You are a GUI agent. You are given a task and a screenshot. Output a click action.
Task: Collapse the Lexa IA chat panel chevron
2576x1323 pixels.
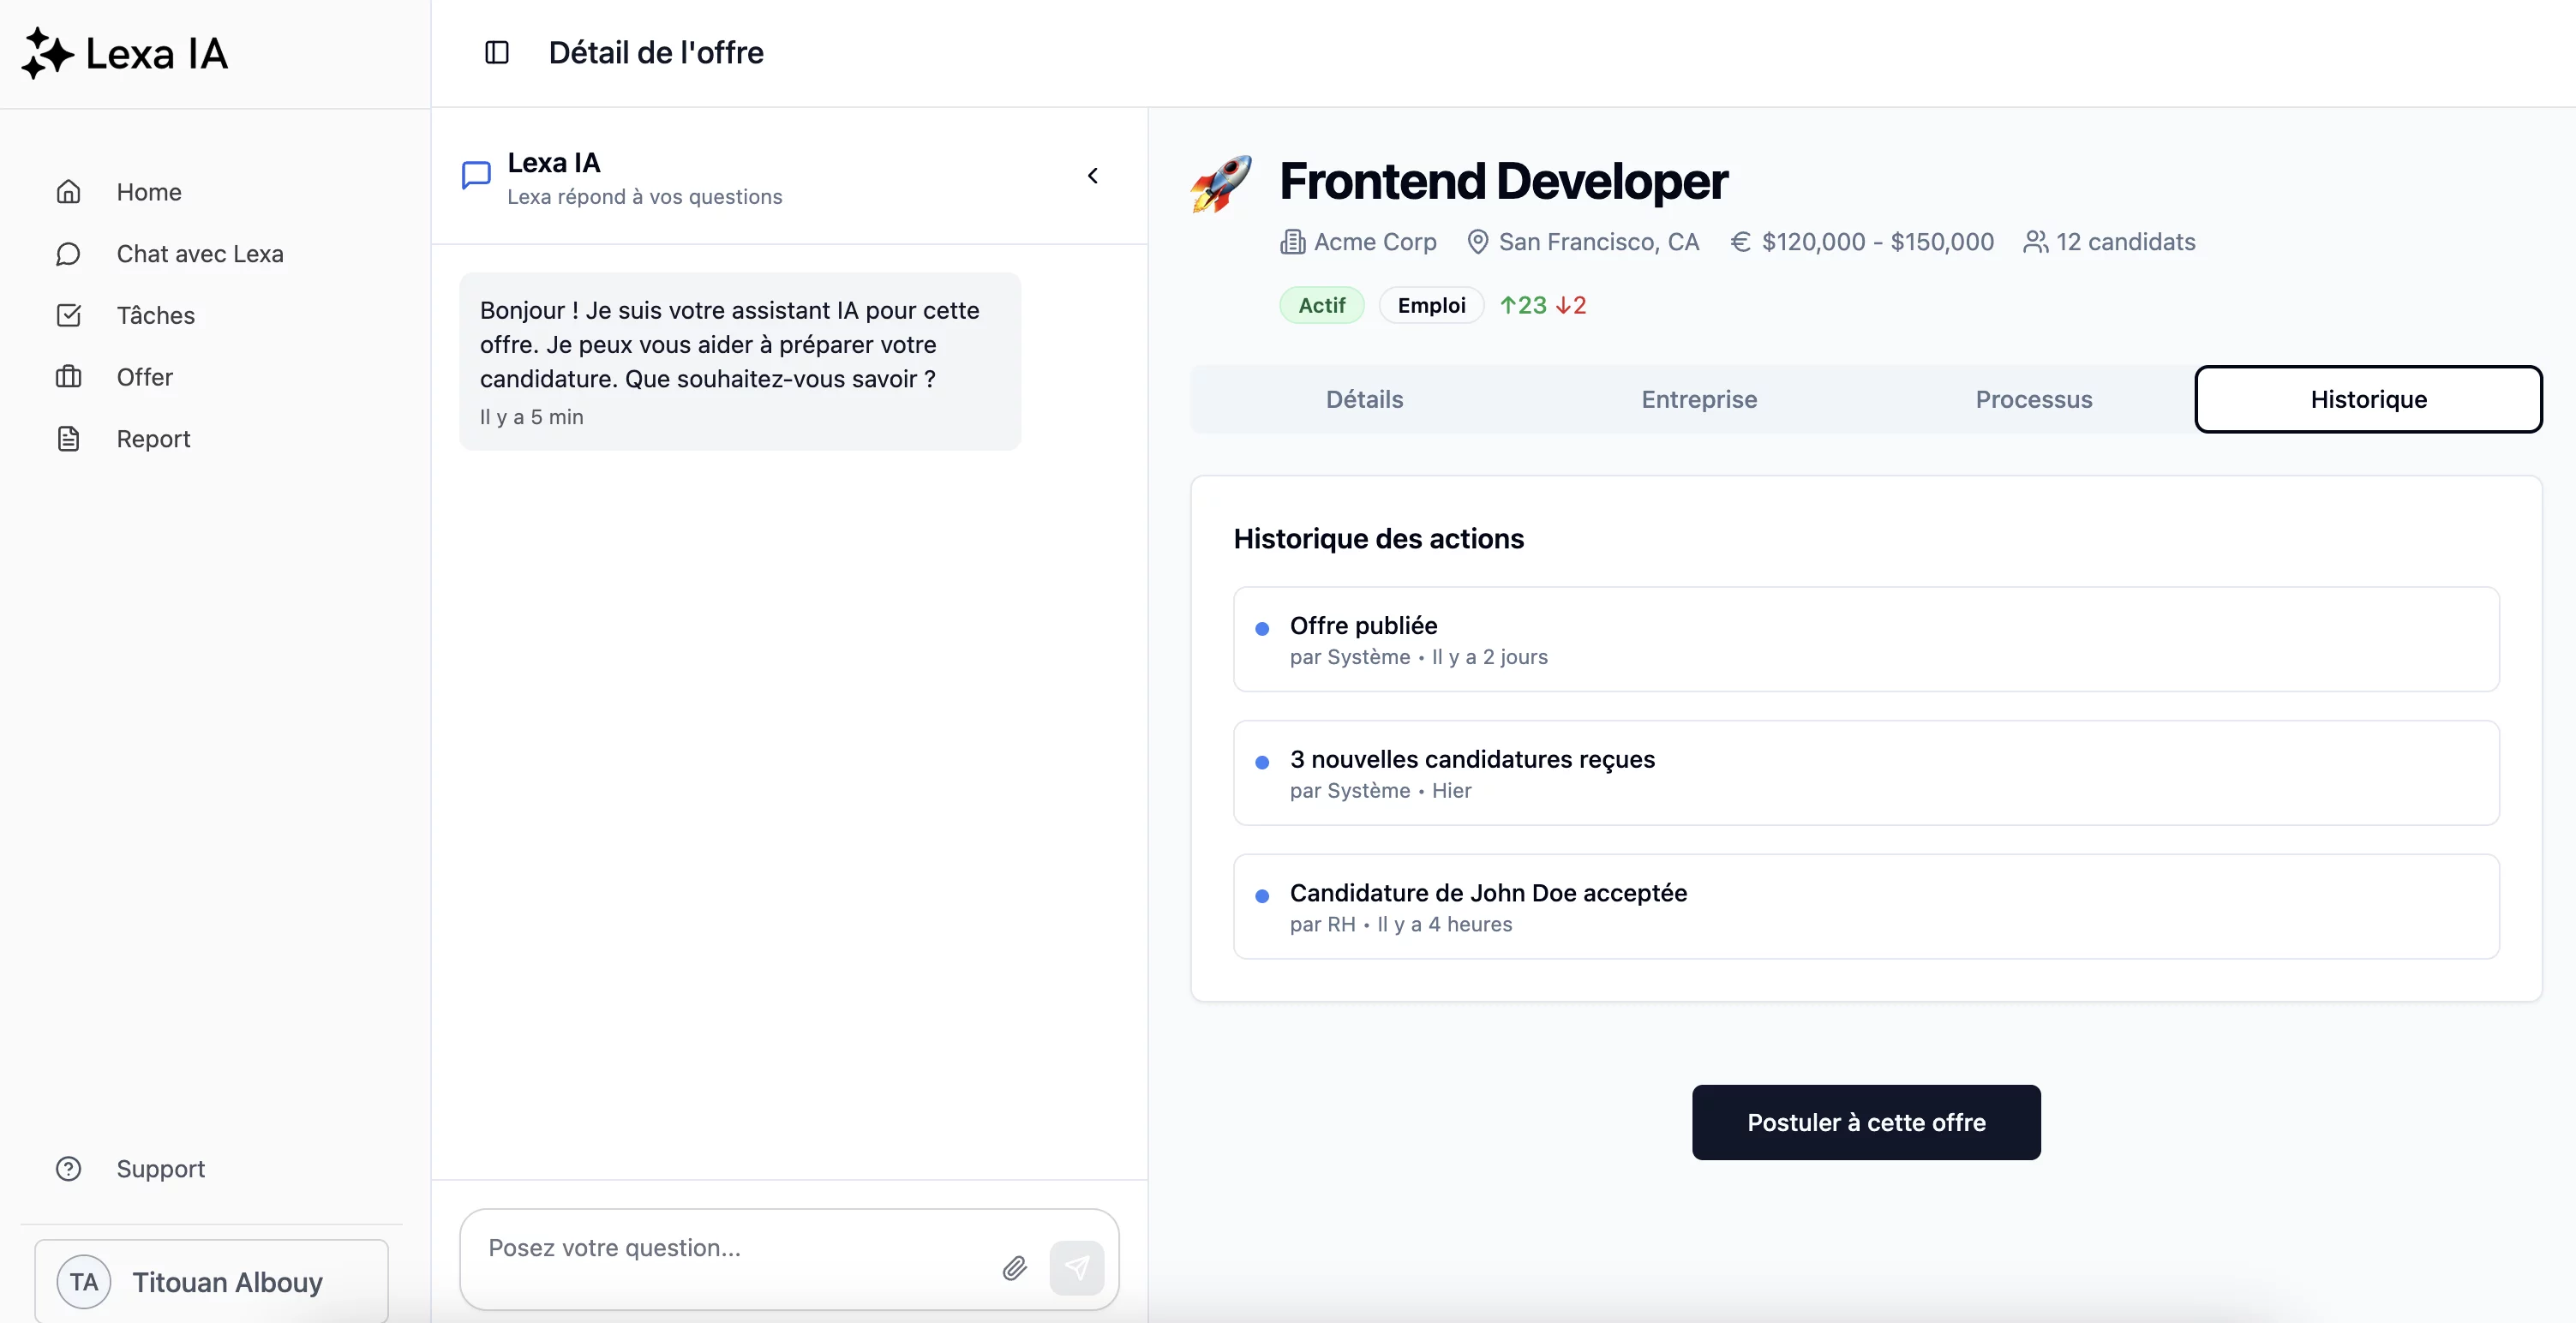coord(1093,176)
